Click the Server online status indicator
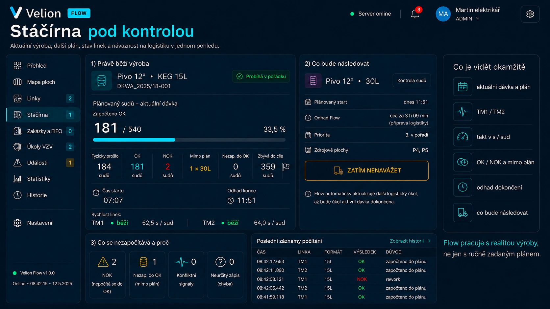This screenshot has height=309, width=550. (370, 14)
